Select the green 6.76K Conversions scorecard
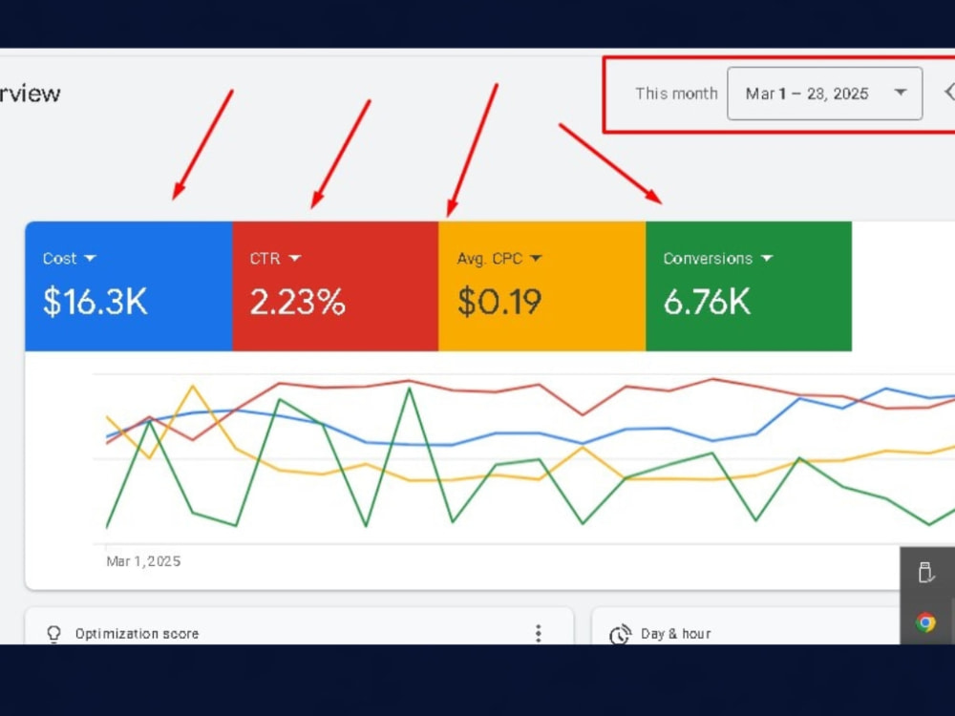 pyautogui.click(x=749, y=286)
